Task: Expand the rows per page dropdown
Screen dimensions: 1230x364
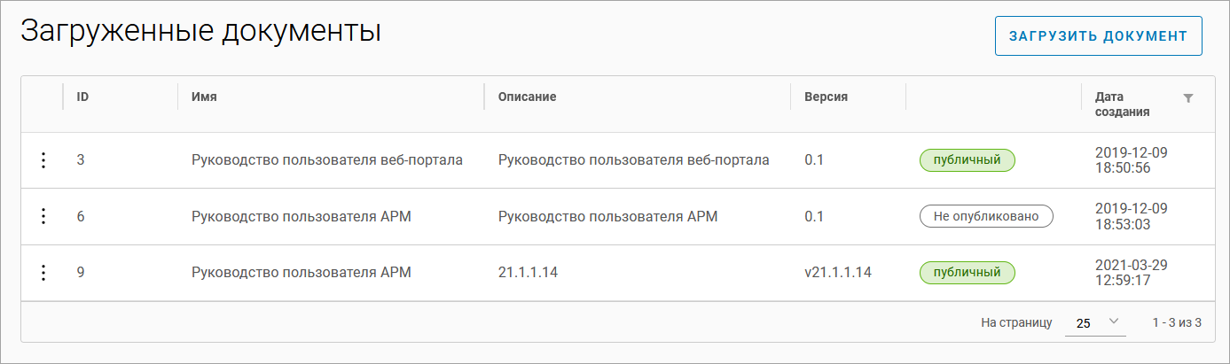Action: pyautogui.click(x=1095, y=322)
